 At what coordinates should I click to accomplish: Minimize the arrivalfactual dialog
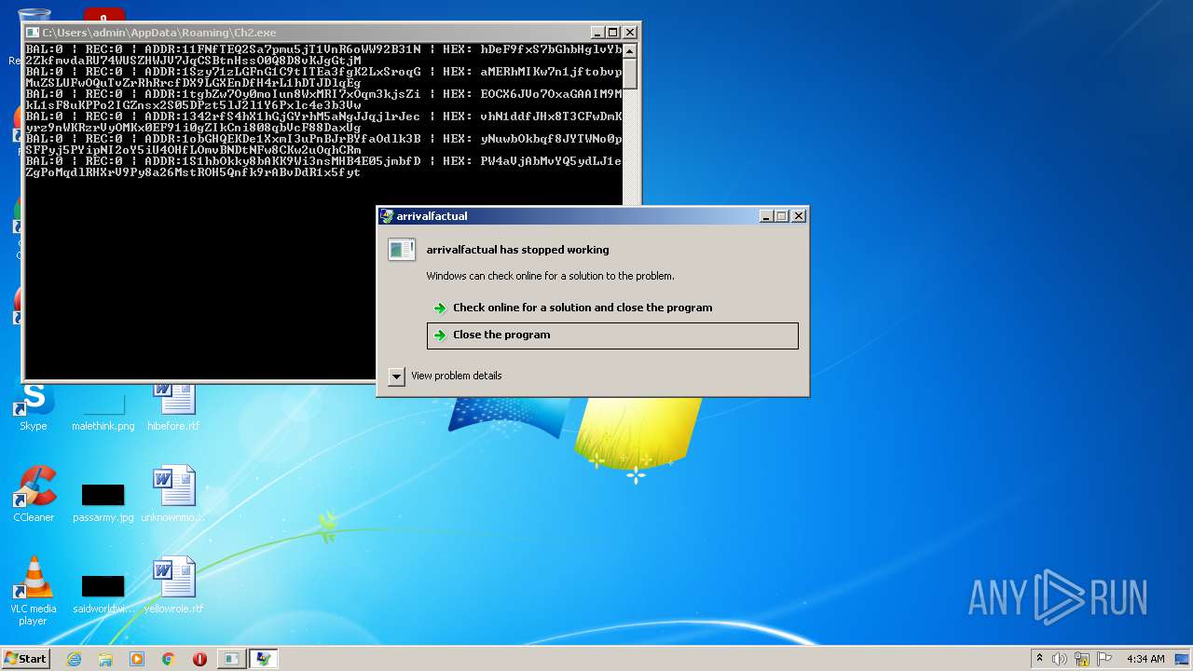click(766, 216)
